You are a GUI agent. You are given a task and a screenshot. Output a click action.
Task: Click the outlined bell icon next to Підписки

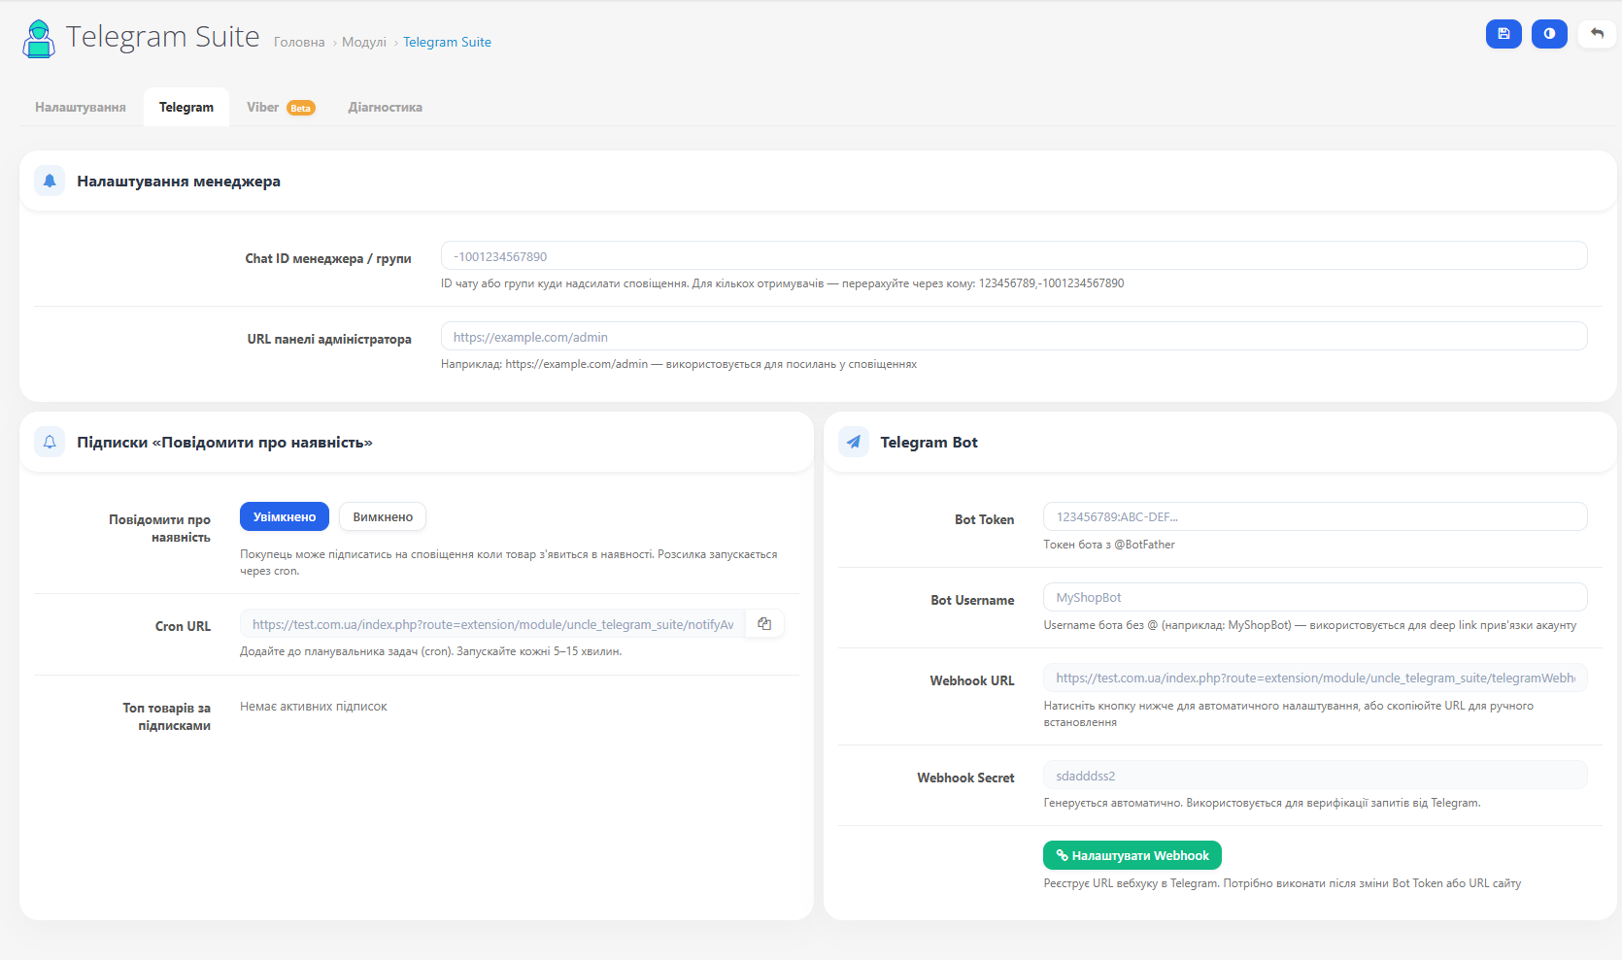click(50, 442)
